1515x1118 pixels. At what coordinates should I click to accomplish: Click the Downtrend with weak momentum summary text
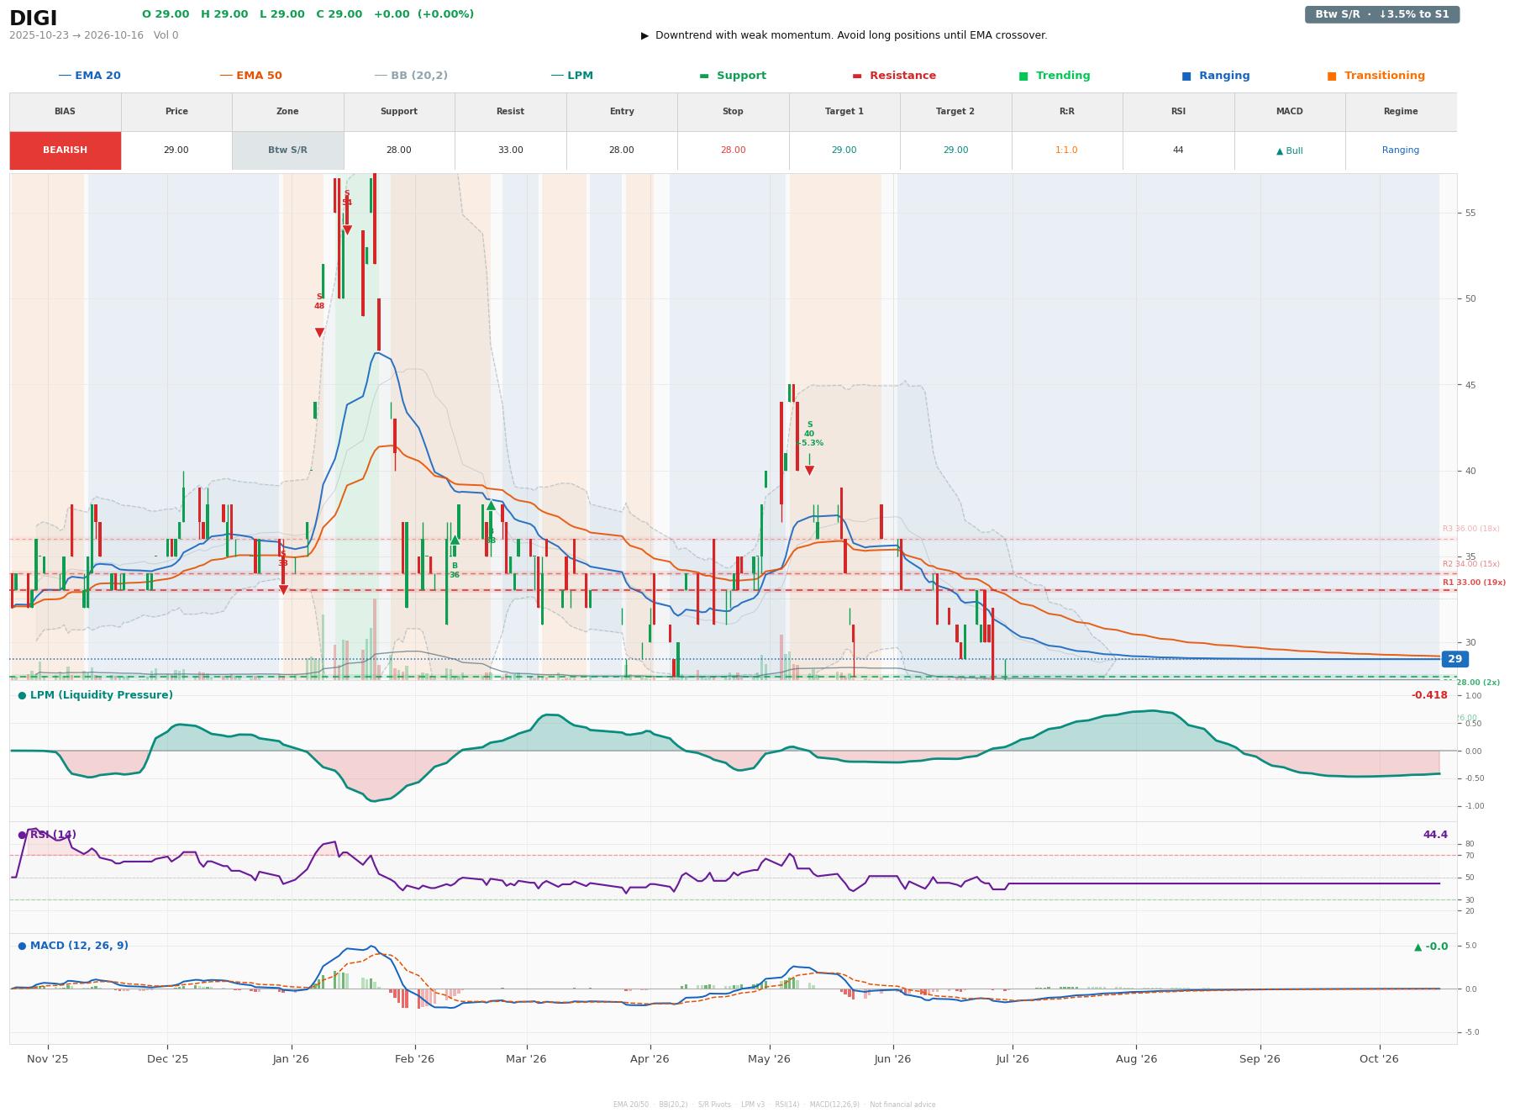click(x=851, y=35)
